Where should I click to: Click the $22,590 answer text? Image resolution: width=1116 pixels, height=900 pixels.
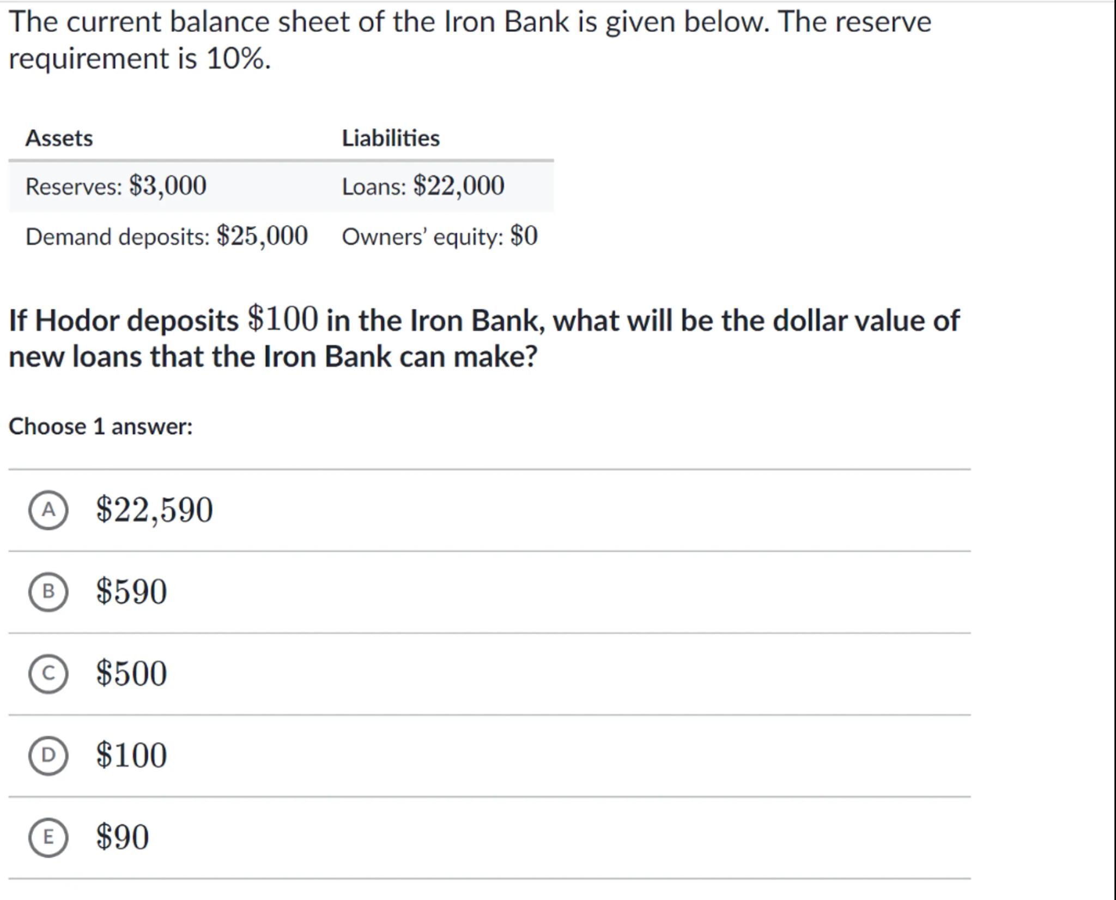click(154, 510)
